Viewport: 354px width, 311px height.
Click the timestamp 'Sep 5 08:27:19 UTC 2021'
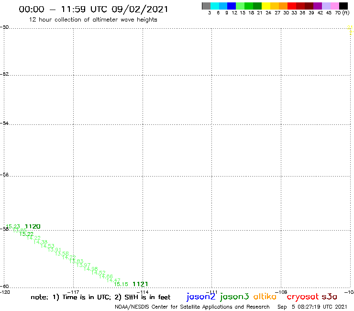pyautogui.click(x=312, y=307)
